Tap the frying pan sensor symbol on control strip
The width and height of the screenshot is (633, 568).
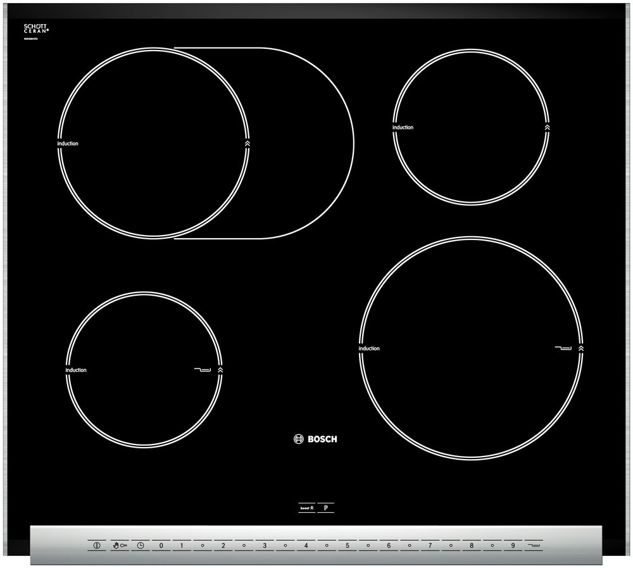[532, 545]
